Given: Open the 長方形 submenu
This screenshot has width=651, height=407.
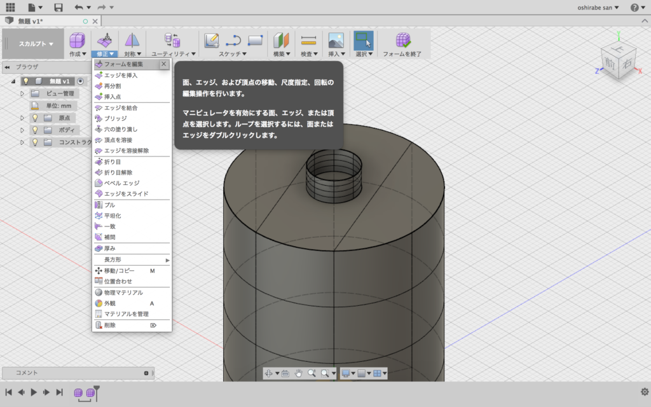Looking at the screenshot, I should 132,259.
